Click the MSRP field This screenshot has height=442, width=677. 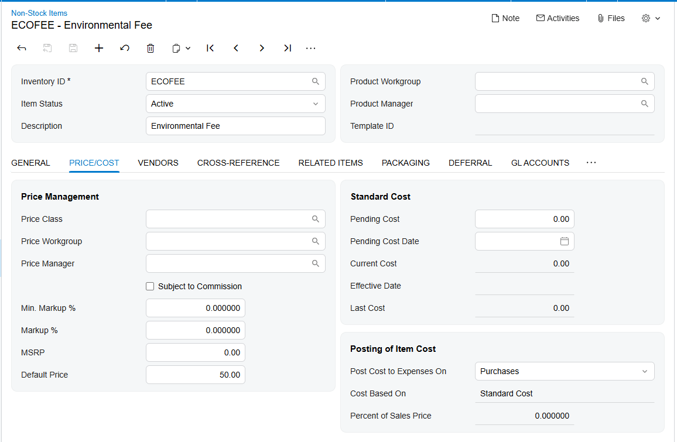196,352
